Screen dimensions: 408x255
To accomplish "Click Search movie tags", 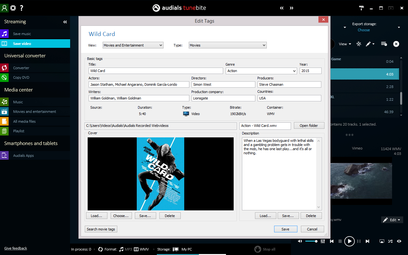I will point(101,229).
